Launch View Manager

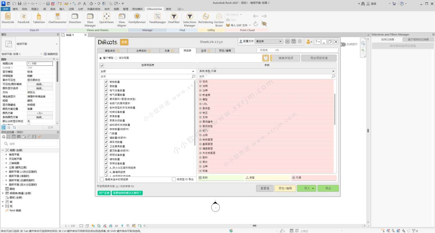90,20
